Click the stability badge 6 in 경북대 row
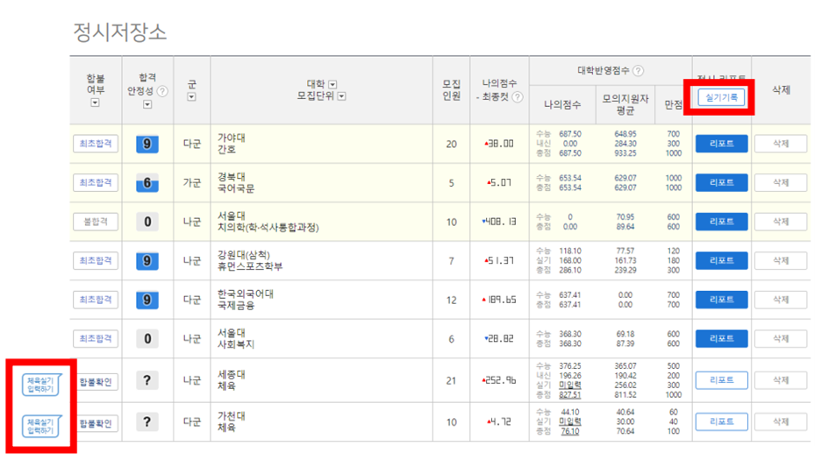Image resolution: width=829 pixels, height=460 pixels. click(147, 183)
